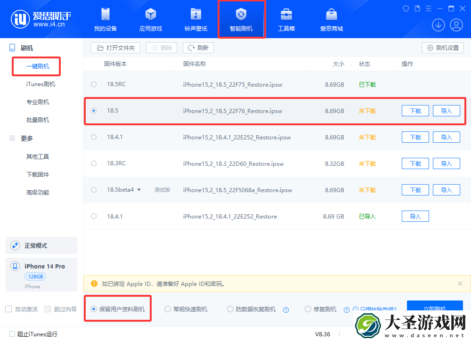The height and width of the screenshot is (341, 471).
Task: Select not-downloaded 18.4.1 firmware radio button
Action: coord(94,137)
